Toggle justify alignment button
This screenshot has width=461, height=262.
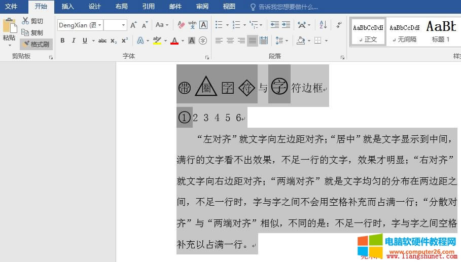[253, 41]
